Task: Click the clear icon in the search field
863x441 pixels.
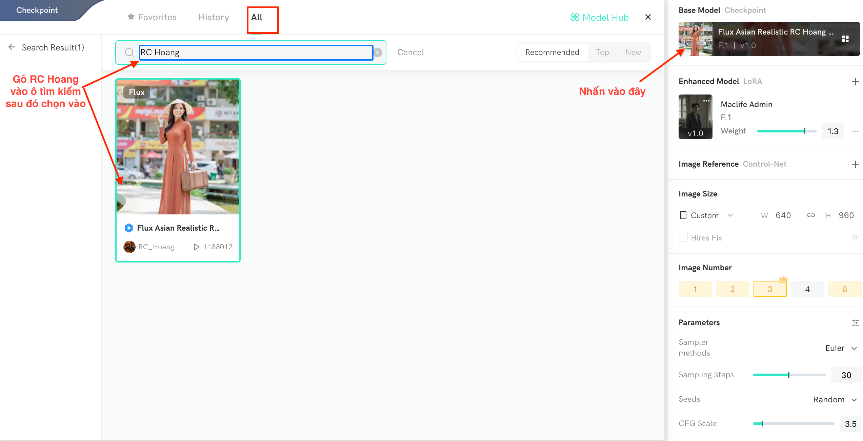Action: tap(377, 52)
